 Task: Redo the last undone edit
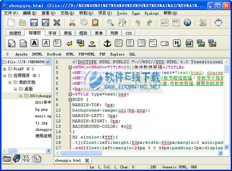point(149,22)
